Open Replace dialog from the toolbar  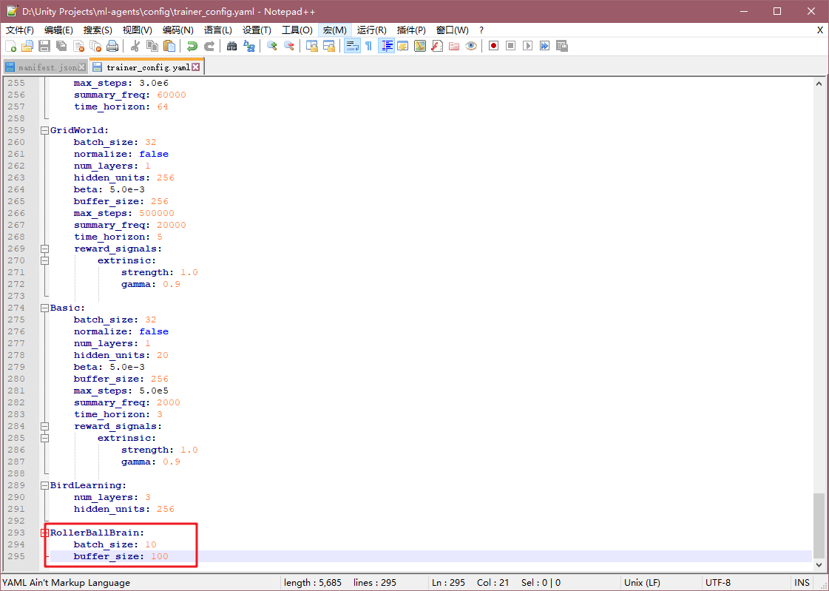pos(249,46)
